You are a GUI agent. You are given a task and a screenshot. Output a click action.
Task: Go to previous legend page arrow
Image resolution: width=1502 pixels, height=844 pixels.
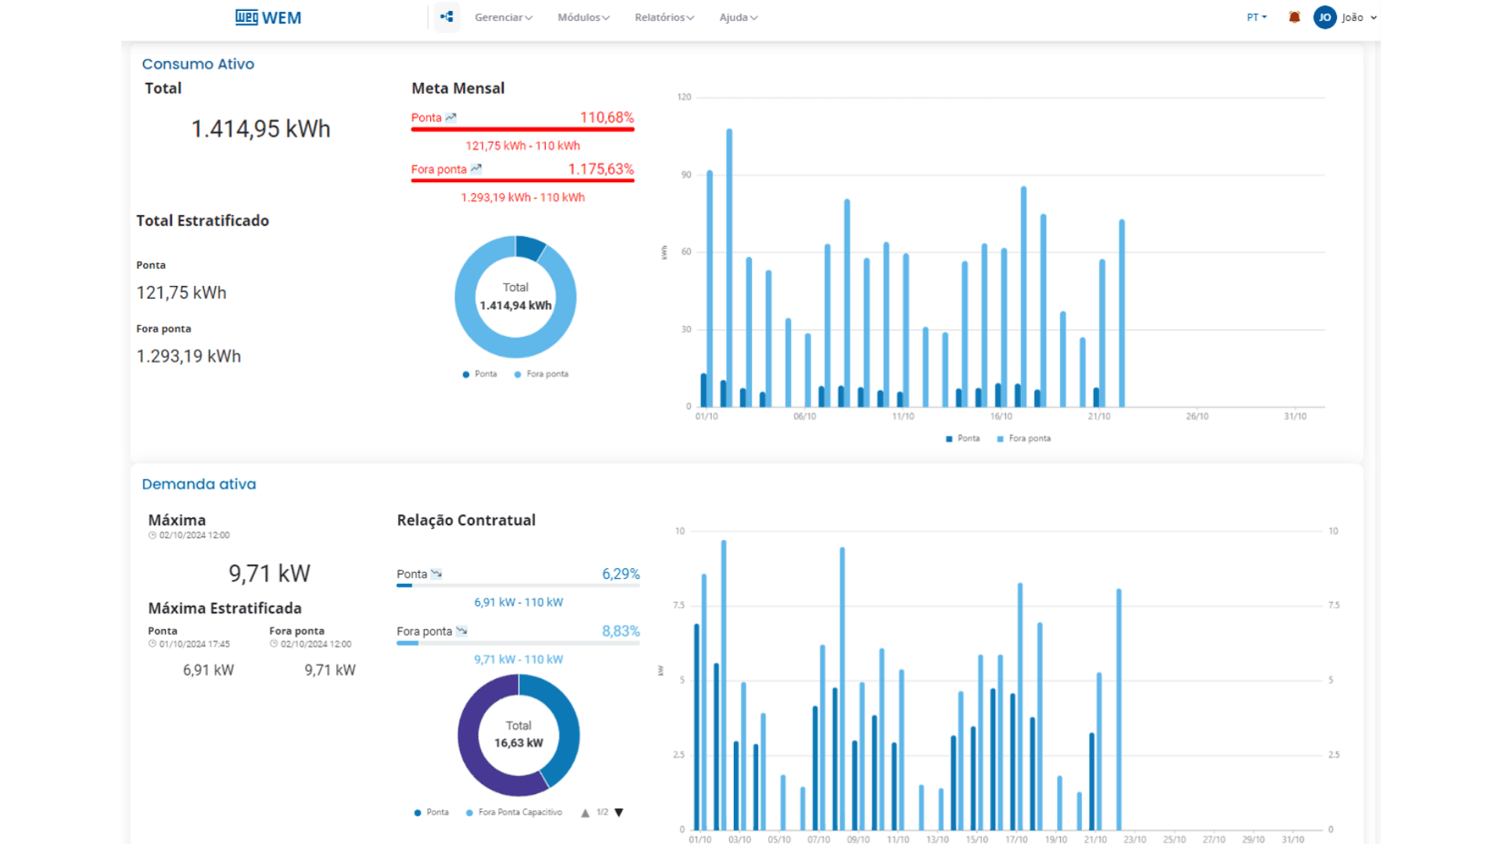[x=585, y=813]
